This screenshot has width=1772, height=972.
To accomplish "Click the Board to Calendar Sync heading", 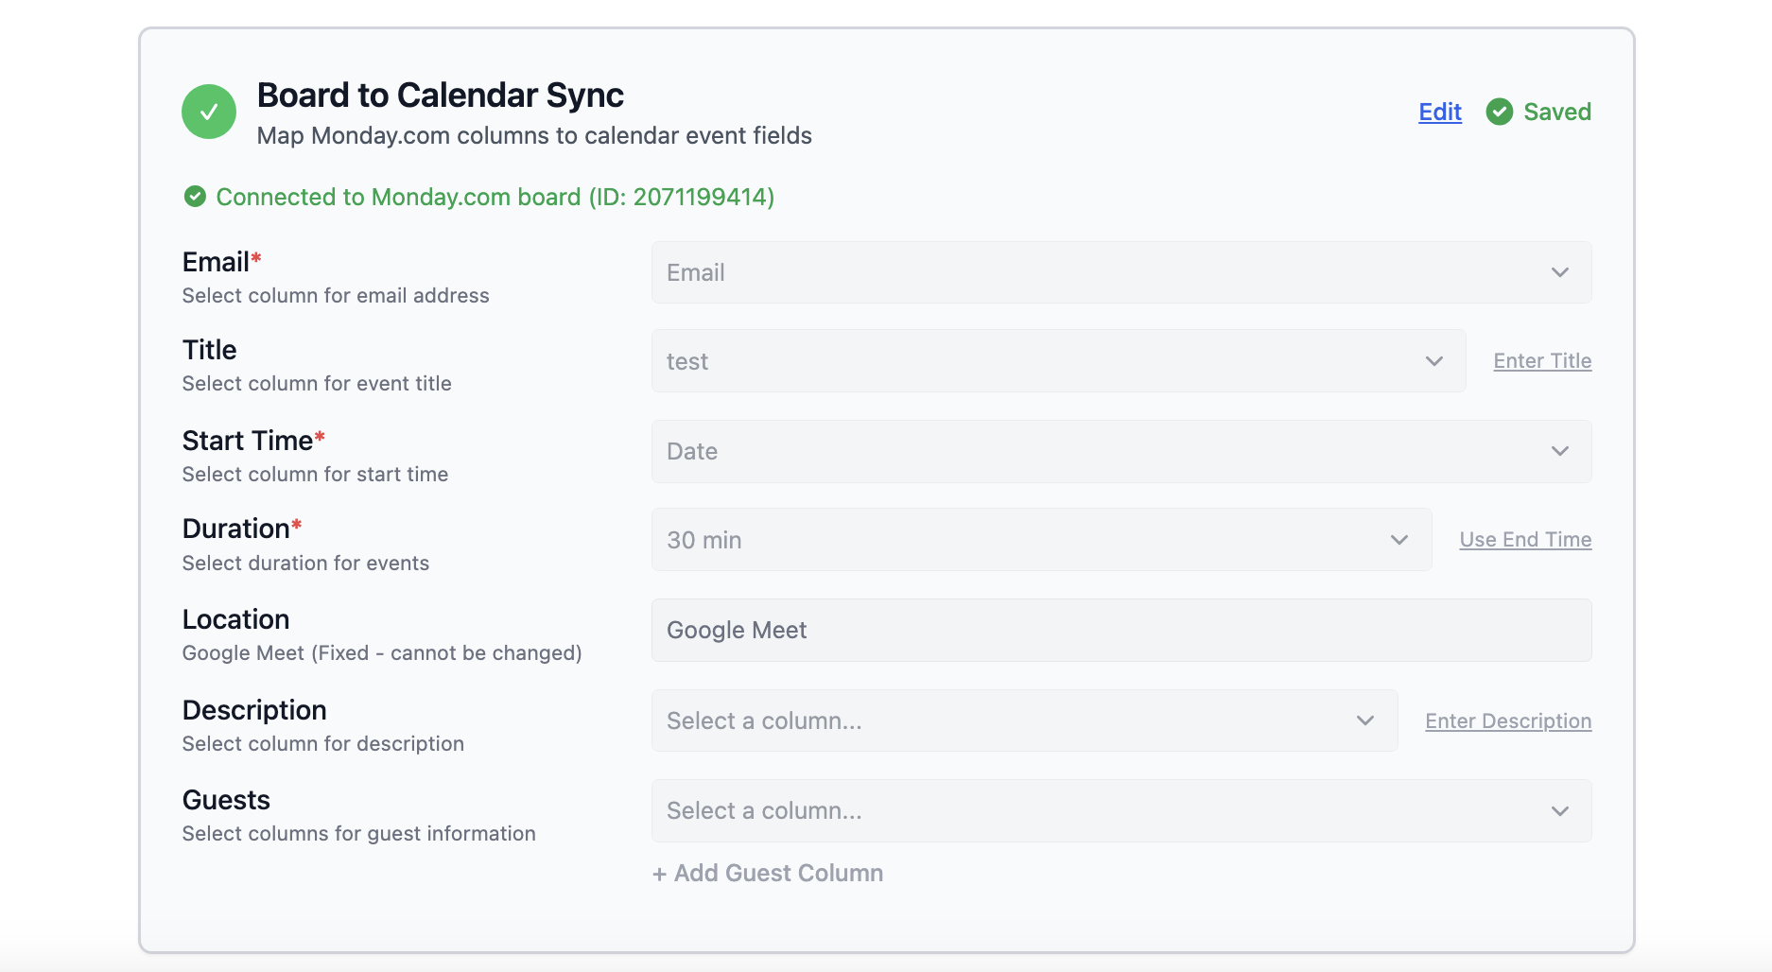I will pos(440,95).
